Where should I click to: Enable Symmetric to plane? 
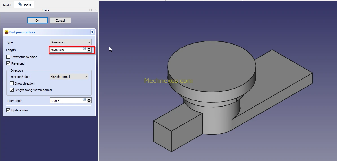[x=8, y=57]
